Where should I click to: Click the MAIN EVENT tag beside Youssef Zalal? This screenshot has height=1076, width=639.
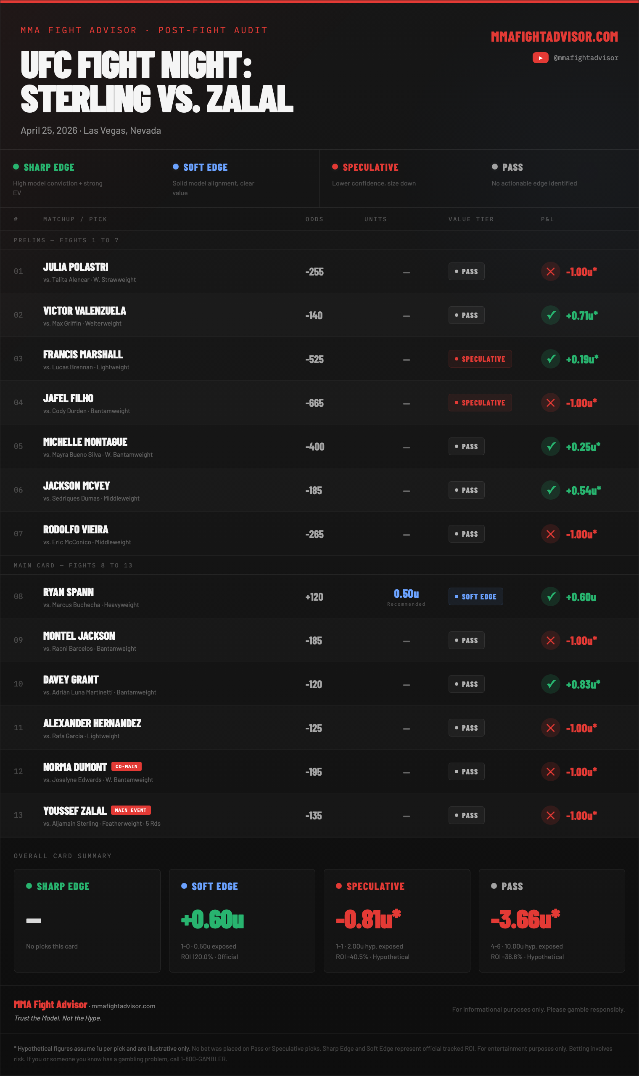[131, 810]
